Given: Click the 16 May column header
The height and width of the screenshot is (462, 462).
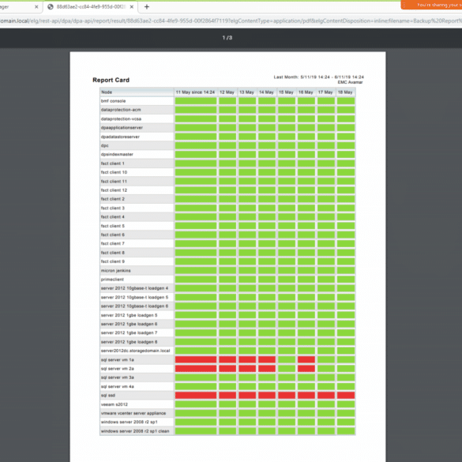Looking at the screenshot, I should coord(306,92).
